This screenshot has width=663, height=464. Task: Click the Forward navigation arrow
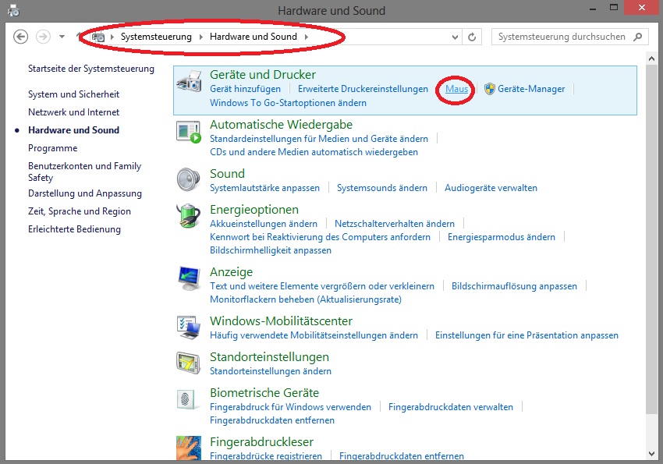click(43, 37)
